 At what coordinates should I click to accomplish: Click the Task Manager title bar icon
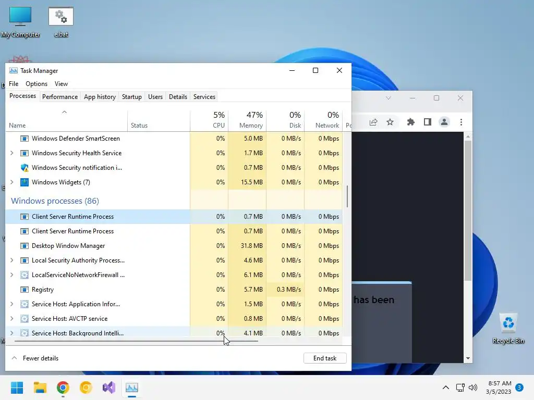(x=13, y=71)
